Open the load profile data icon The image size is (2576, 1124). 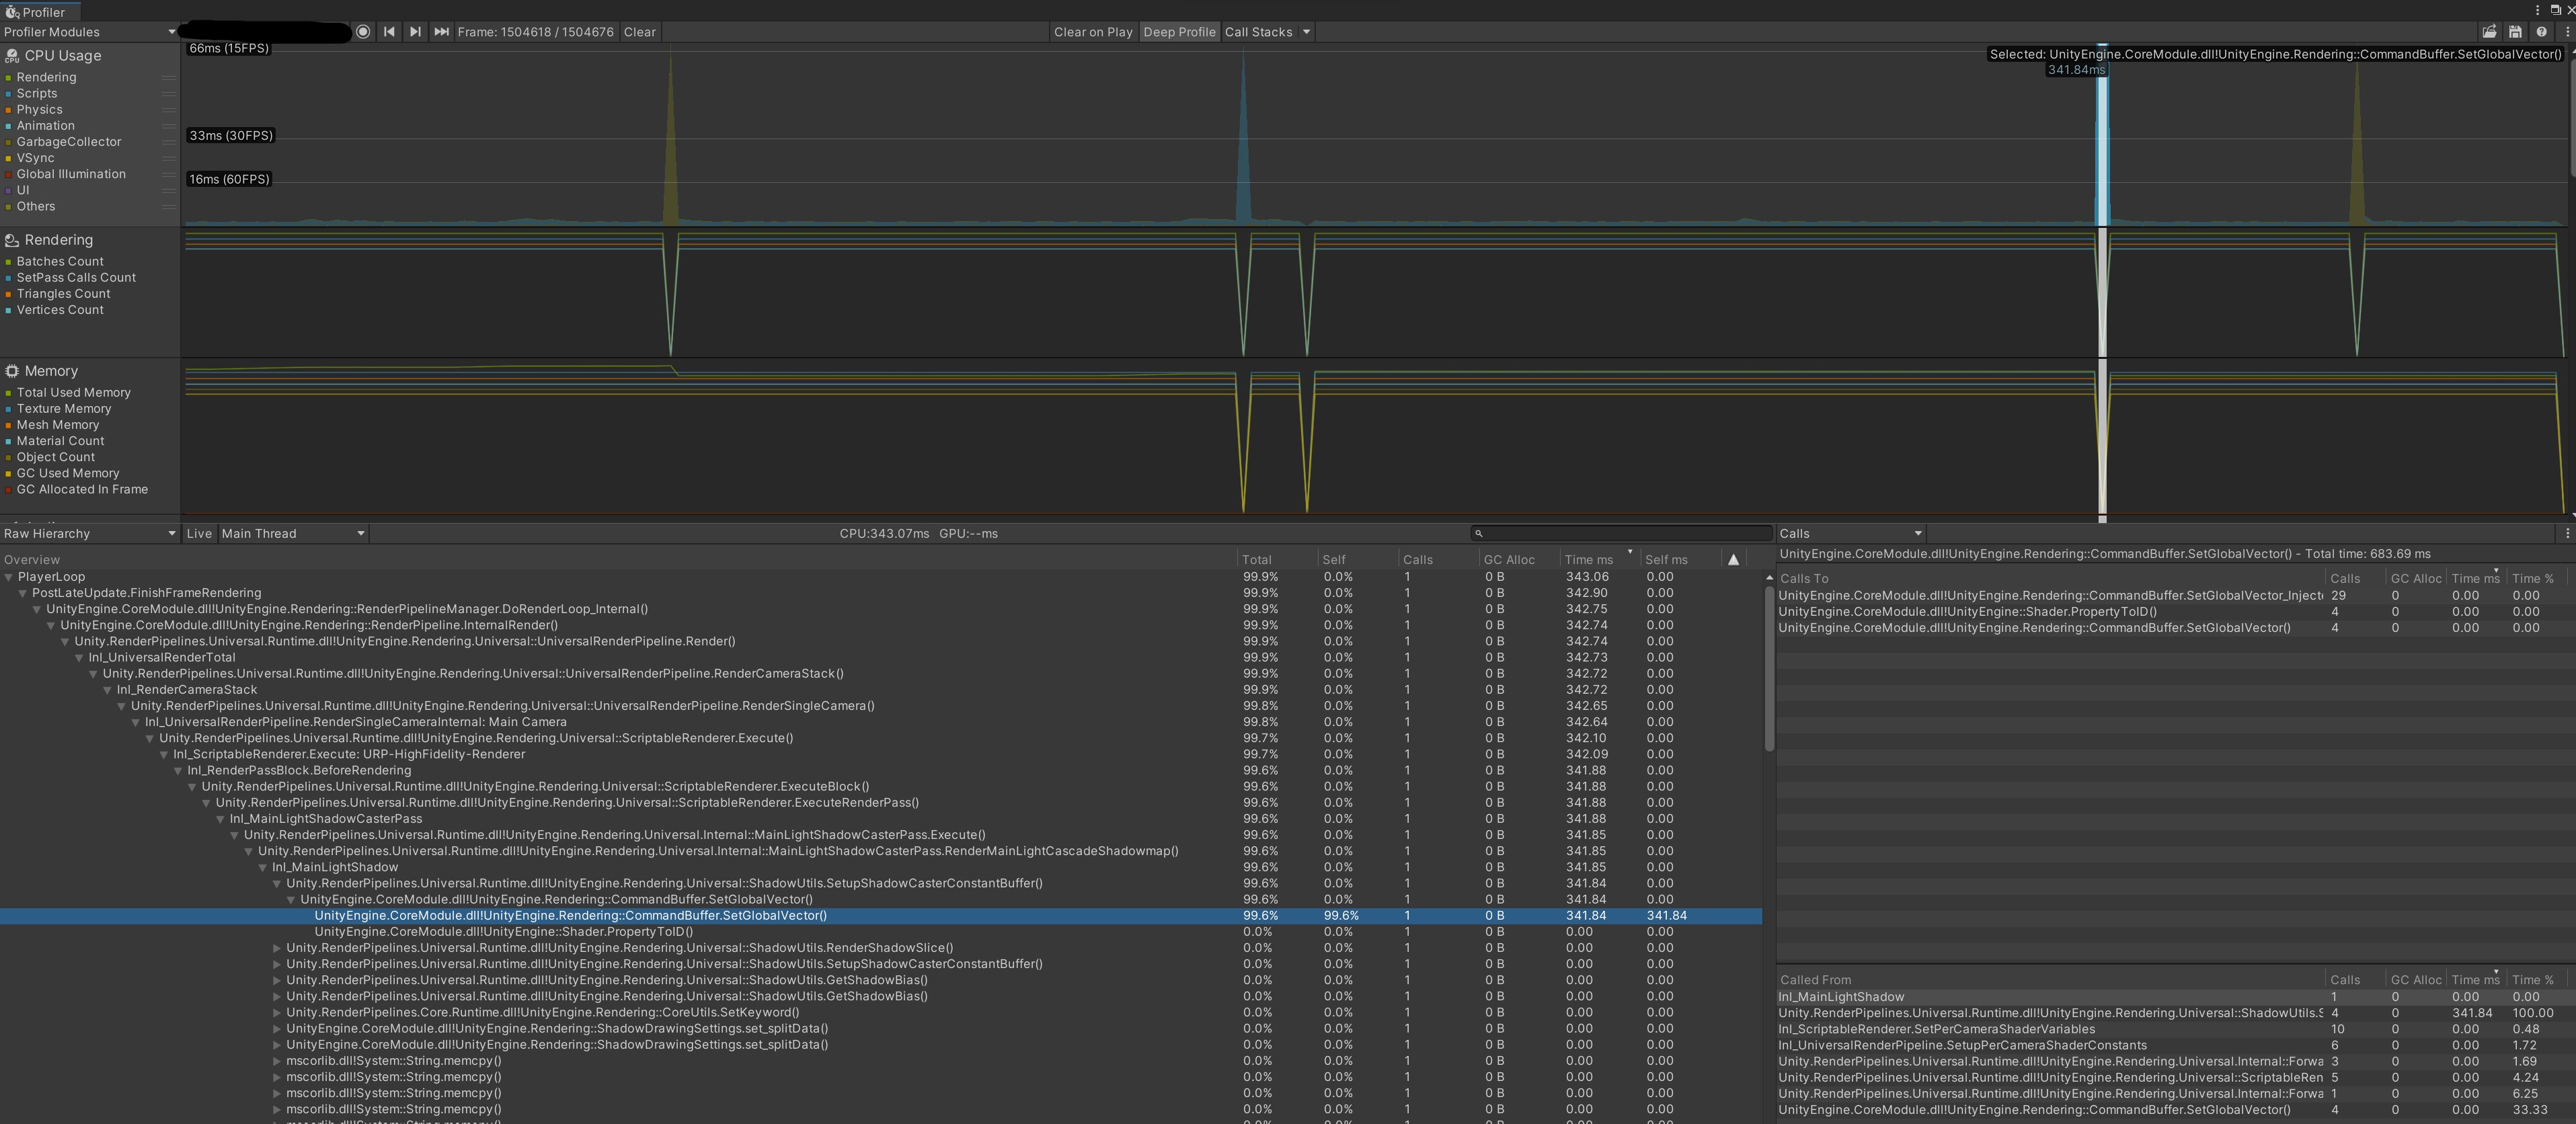2490,31
